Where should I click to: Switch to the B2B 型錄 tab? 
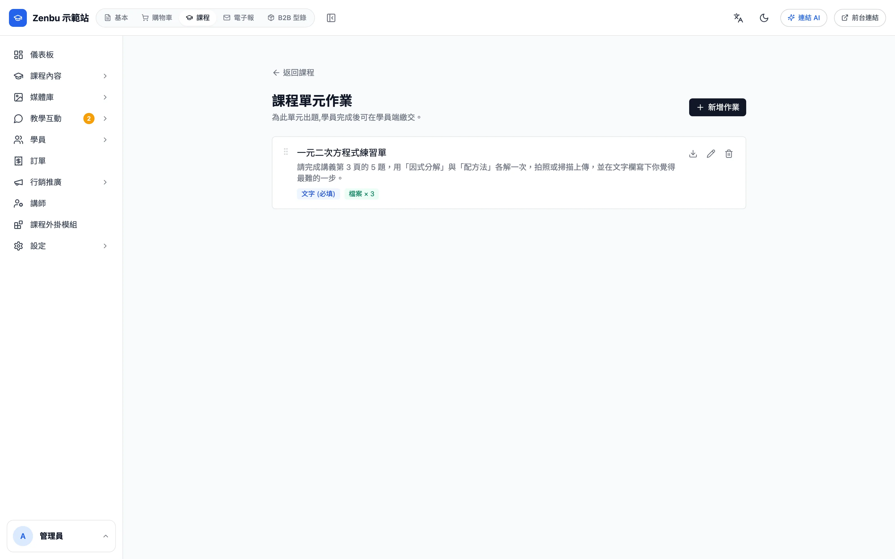287,18
